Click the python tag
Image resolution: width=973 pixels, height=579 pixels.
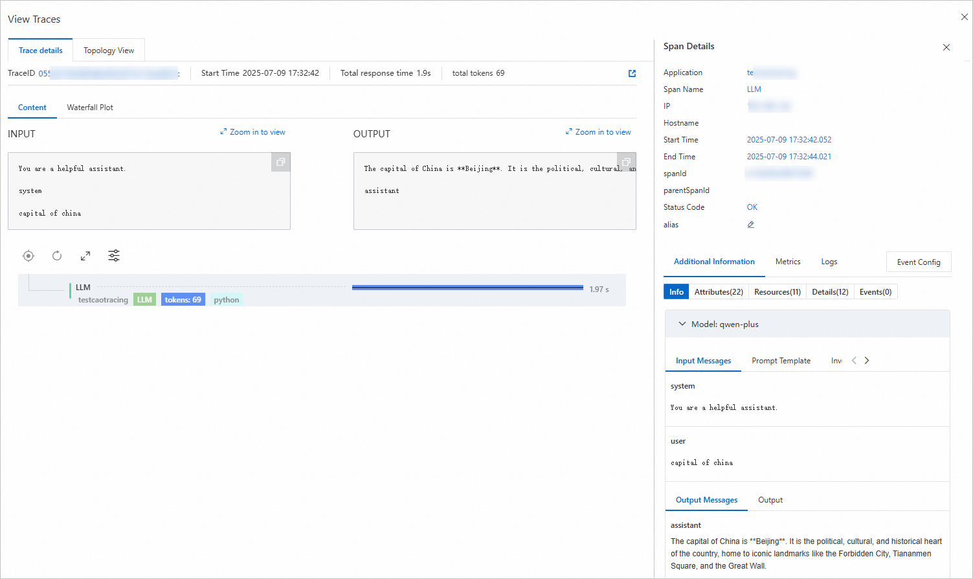tap(227, 300)
